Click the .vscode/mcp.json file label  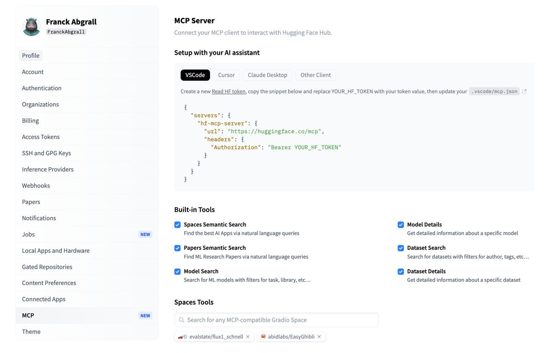tap(494, 91)
